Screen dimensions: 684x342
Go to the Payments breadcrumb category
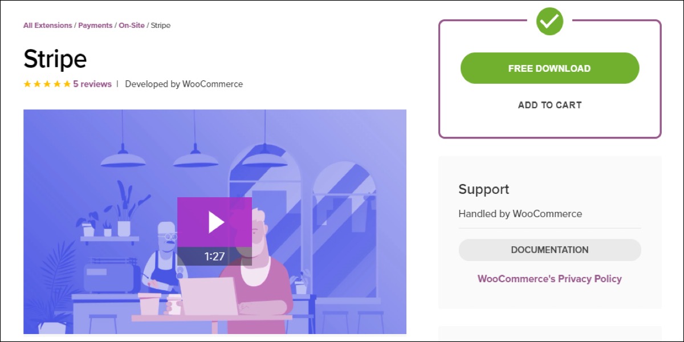(x=95, y=26)
